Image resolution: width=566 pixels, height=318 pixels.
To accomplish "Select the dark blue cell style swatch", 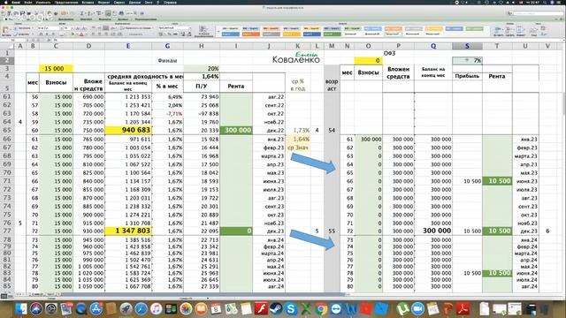I will point(312,34).
